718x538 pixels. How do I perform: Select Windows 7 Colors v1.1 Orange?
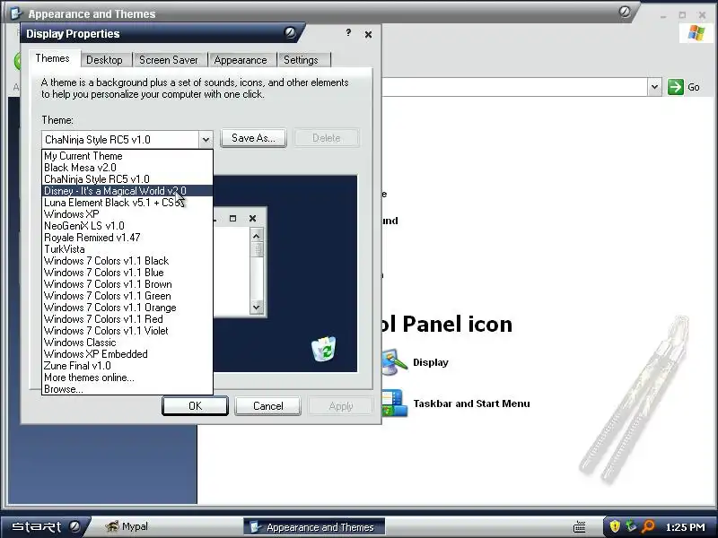(127, 308)
